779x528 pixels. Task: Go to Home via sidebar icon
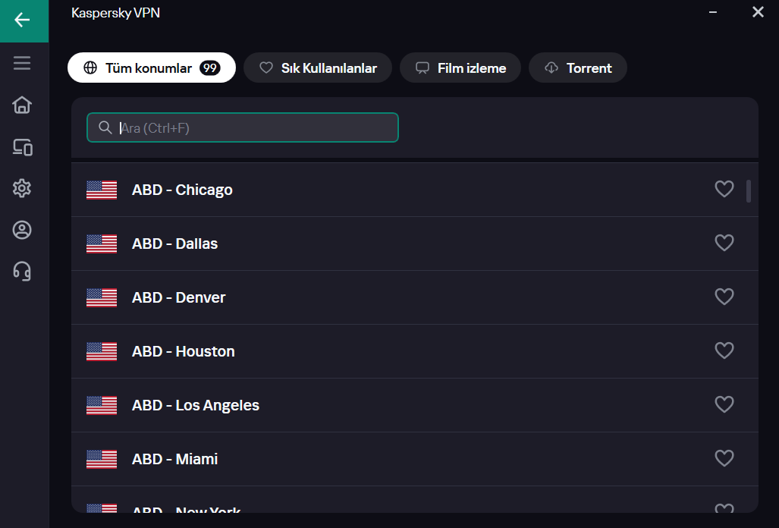click(x=22, y=105)
